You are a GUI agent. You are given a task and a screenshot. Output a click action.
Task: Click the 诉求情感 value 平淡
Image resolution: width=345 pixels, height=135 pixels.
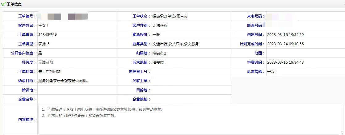pos(271,72)
